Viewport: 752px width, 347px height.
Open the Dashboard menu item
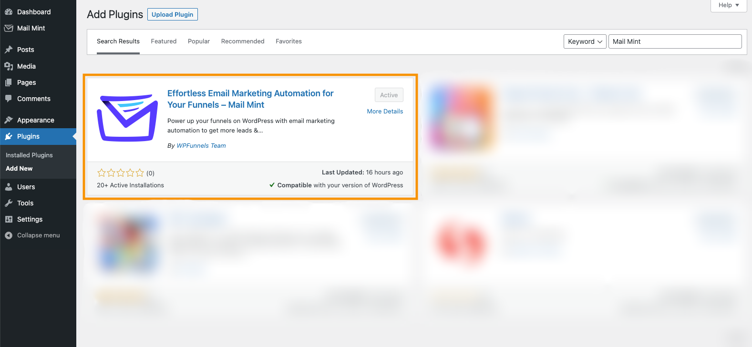(x=38, y=12)
